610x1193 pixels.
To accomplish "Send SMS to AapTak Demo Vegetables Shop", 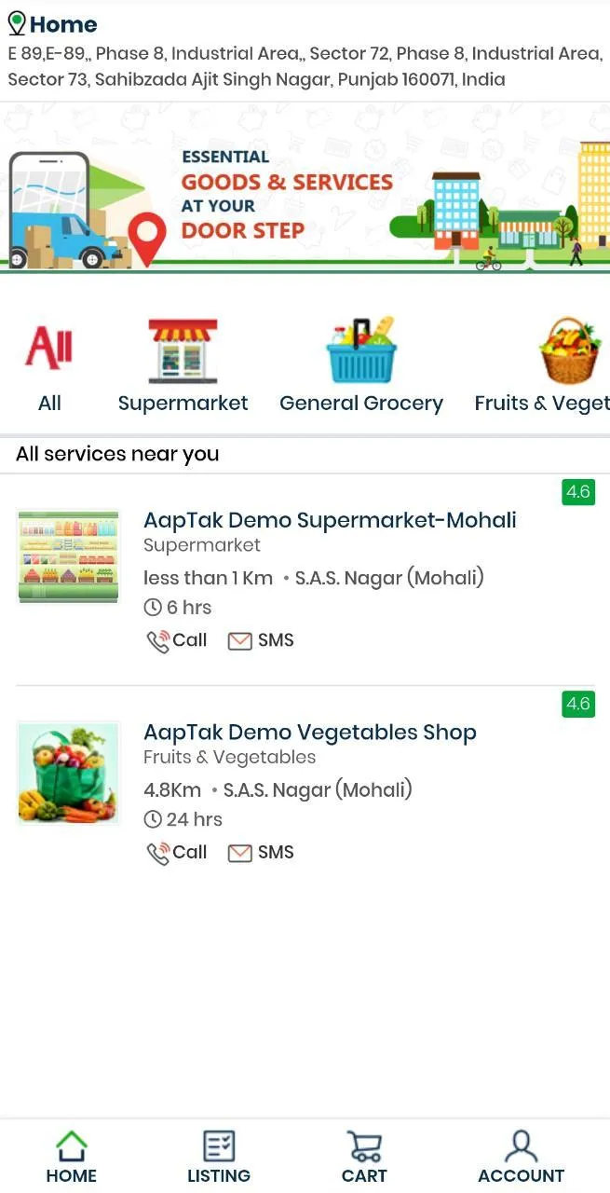I will click(262, 853).
